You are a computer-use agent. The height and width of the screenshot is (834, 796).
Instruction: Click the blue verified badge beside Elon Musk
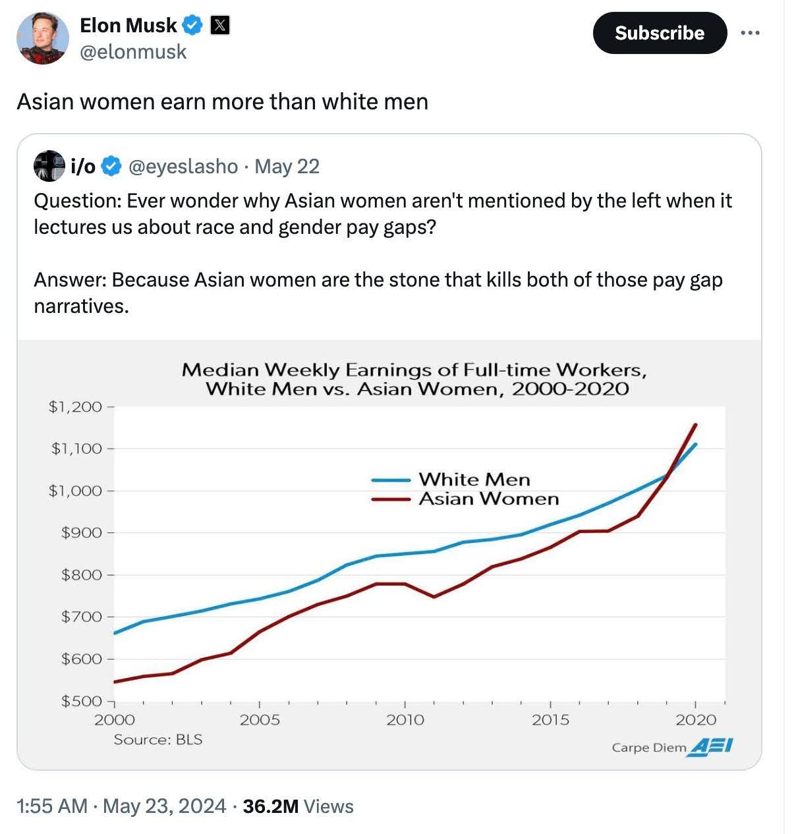click(193, 26)
